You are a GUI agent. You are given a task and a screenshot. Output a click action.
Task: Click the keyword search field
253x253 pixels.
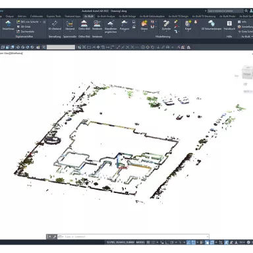[225, 11]
